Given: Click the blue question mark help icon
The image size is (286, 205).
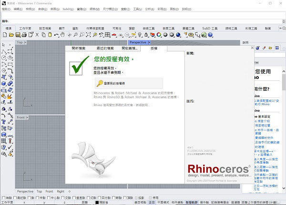Looking at the screenshot, I should 210,35.
